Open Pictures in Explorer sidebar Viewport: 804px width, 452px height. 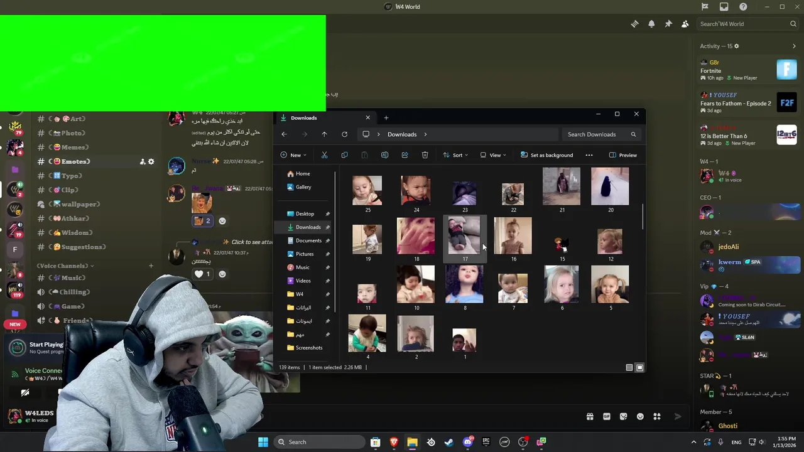pyautogui.click(x=305, y=254)
